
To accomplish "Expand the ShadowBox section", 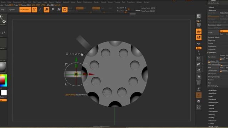I will coord(212,47).
